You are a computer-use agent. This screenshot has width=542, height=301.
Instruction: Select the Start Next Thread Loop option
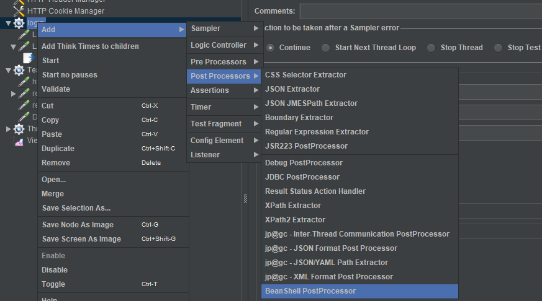click(x=325, y=48)
